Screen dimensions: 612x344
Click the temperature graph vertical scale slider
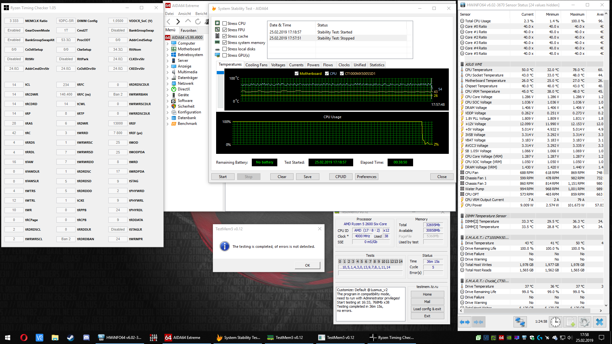point(220,73)
